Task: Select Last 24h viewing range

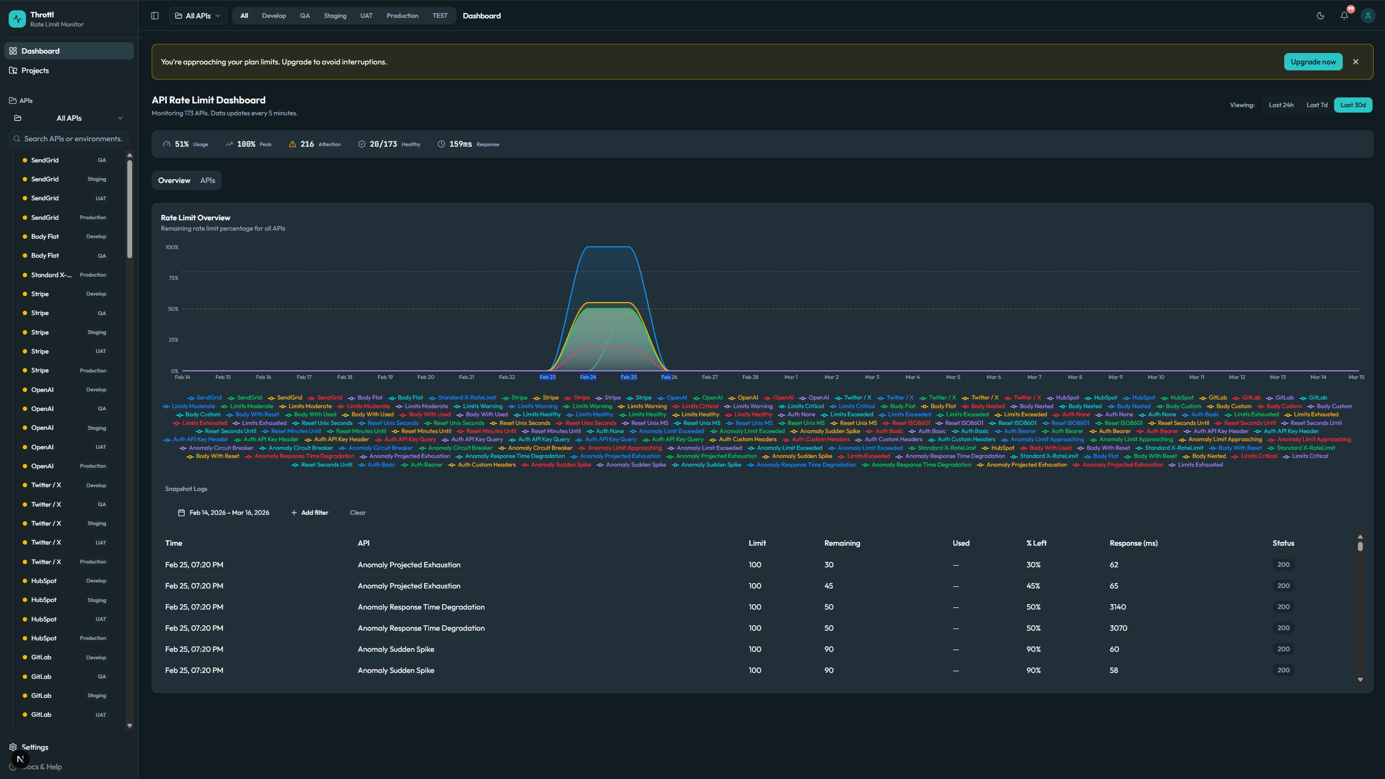Action: click(x=1280, y=105)
